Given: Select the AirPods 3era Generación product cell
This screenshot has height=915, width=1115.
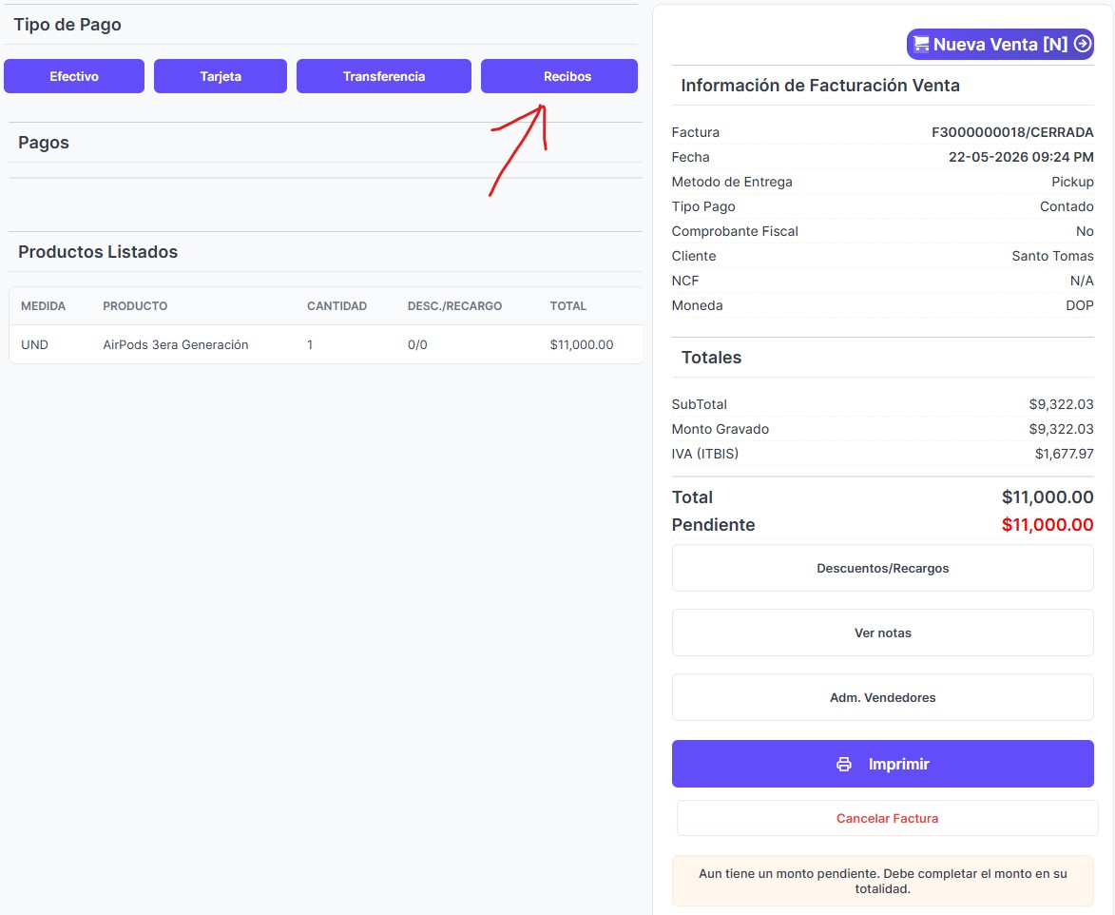Looking at the screenshot, I should tap(176, 344).
